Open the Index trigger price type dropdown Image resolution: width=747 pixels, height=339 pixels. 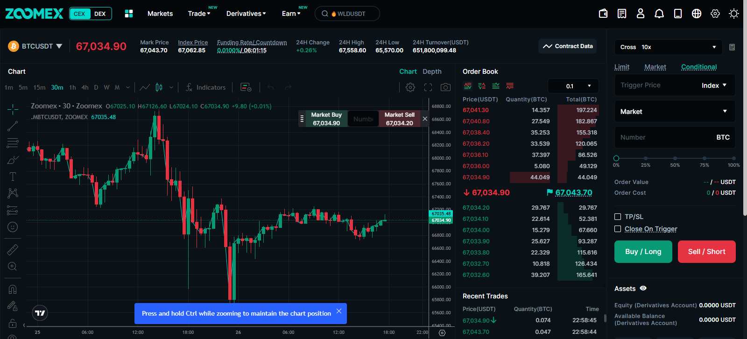pos(714,85)
